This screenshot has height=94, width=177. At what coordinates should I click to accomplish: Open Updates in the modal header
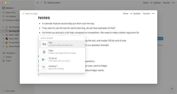(x=136, y=14)
